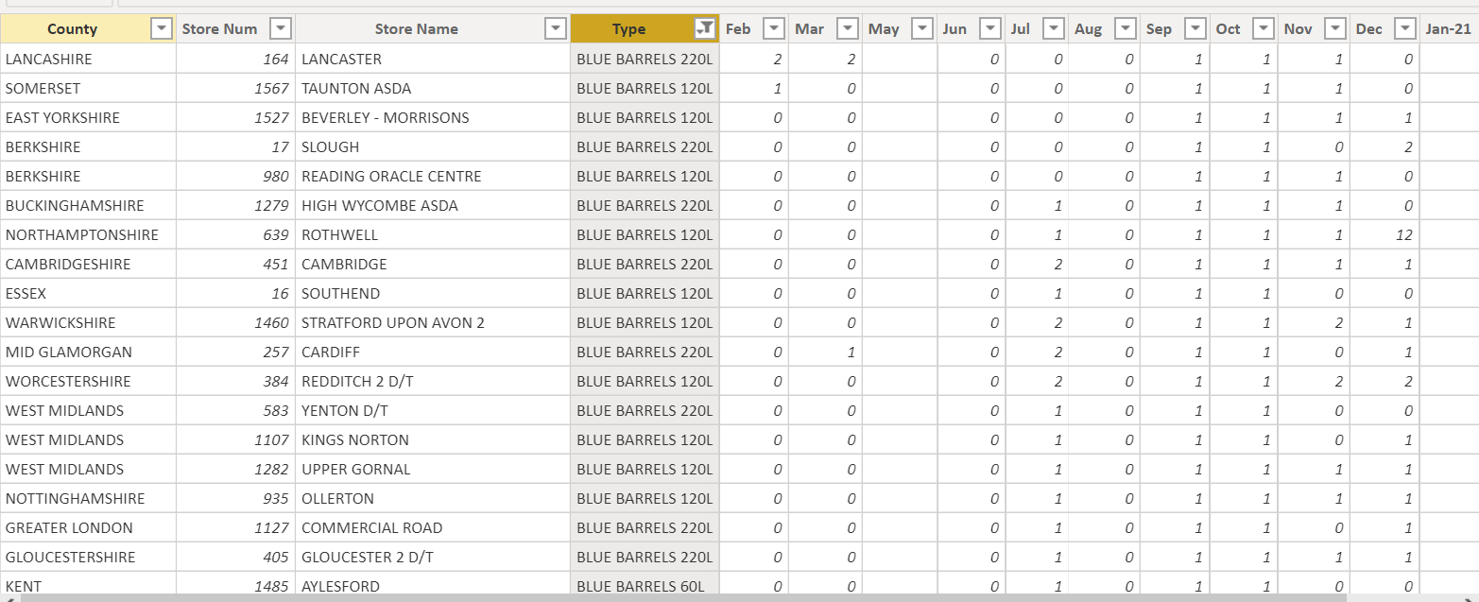Select the Type column header label
Viewport: 1479px width, 602px height.
(x=628, y=29)
